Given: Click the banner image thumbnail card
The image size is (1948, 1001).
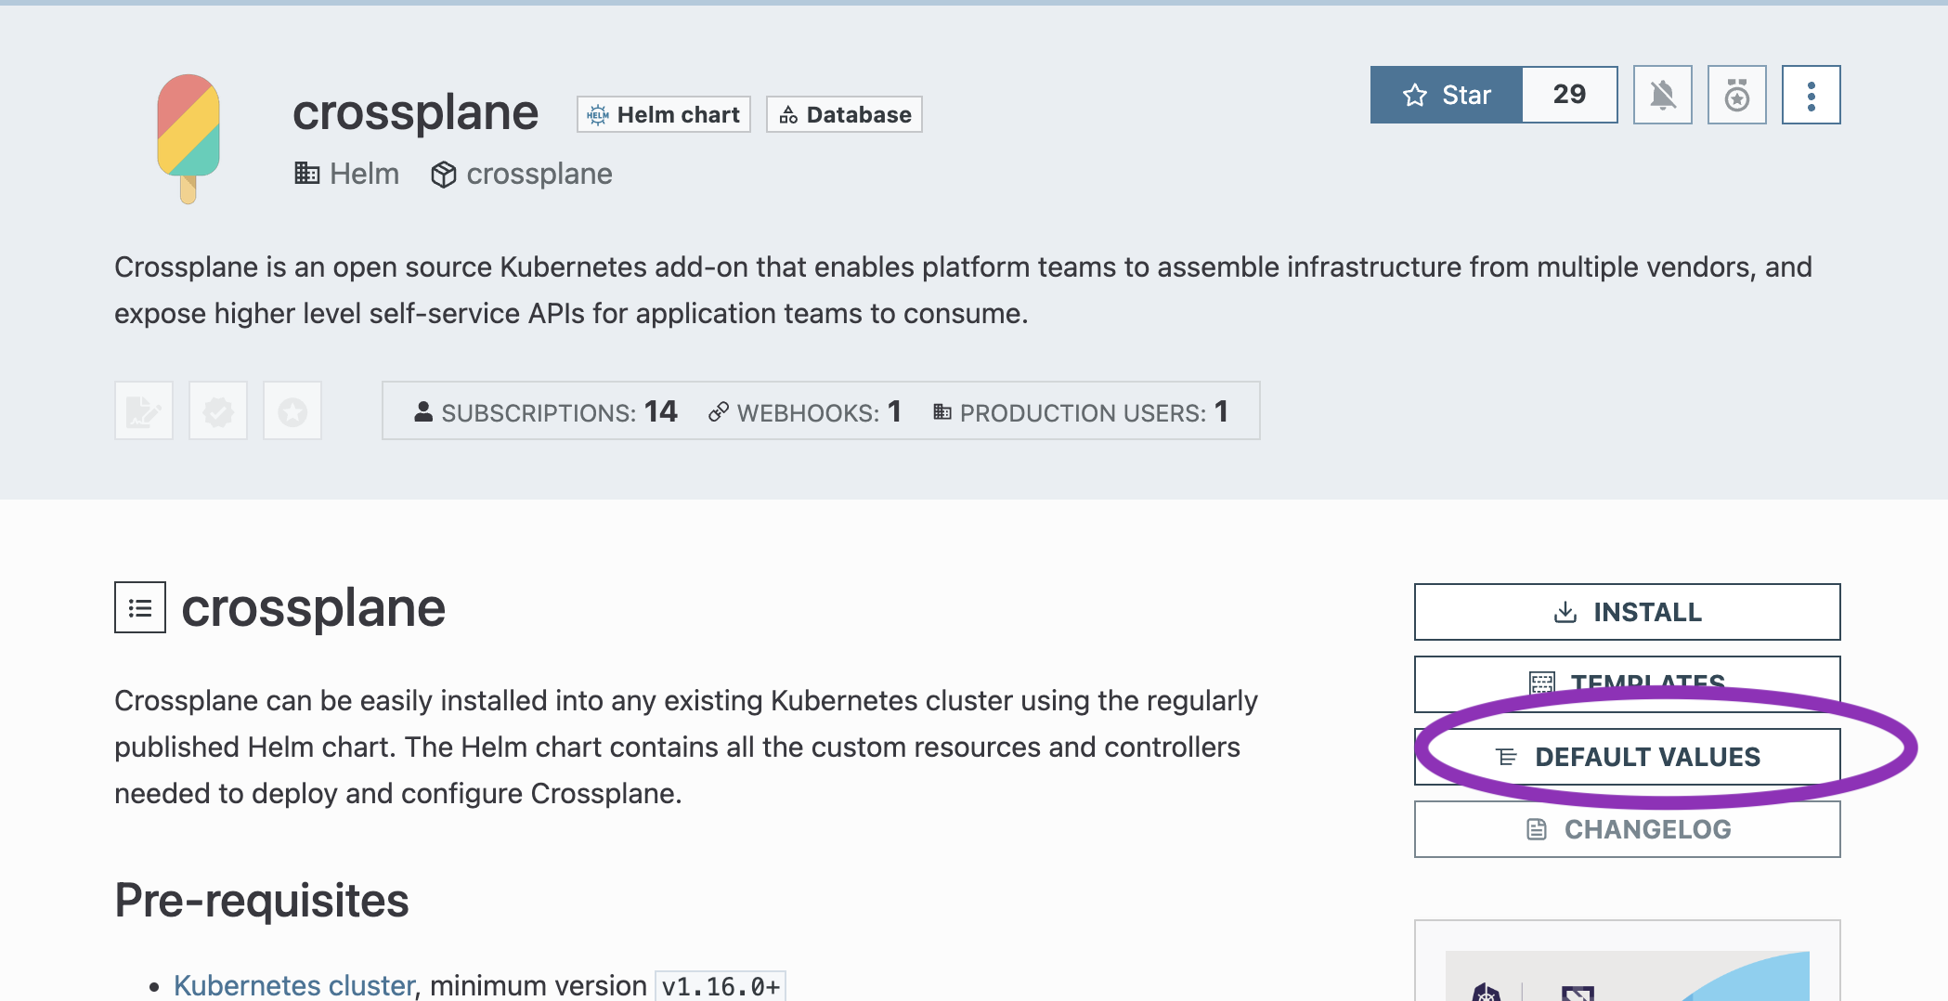Looking at the screenshot, I should coord(1627,961).
